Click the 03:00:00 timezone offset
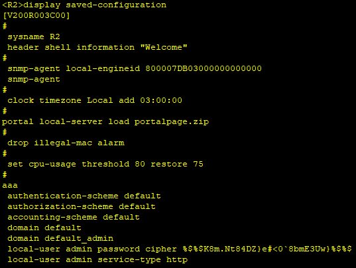 coord(161,100)
